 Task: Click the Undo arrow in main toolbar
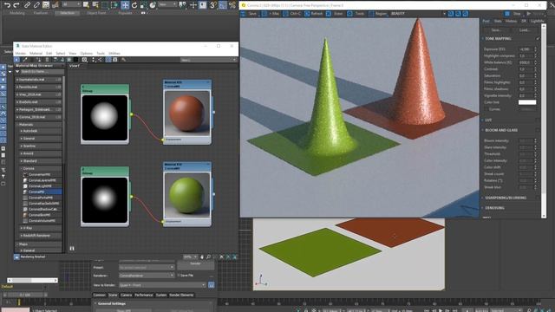(7, 5)
